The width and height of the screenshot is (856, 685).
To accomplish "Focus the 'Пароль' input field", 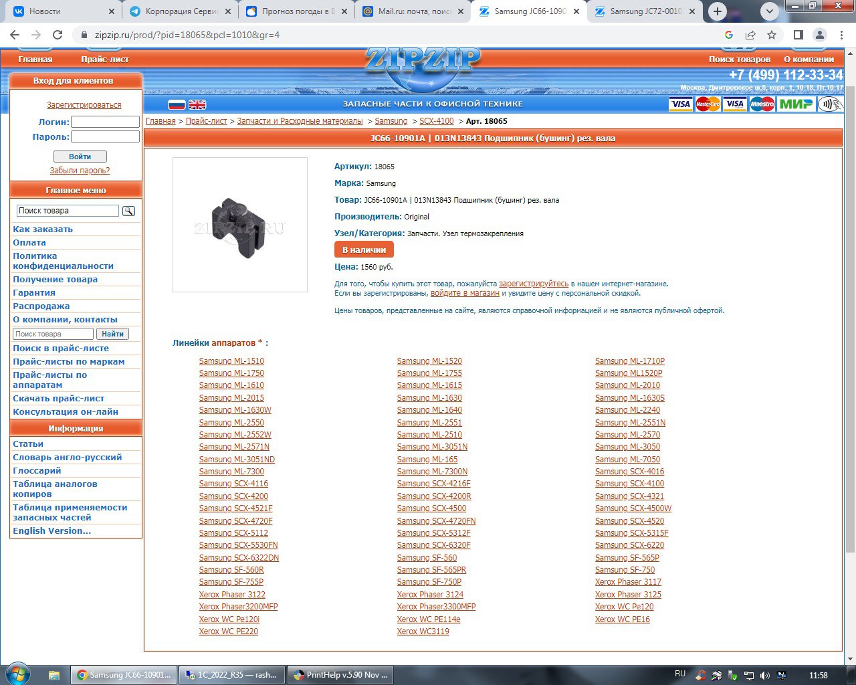I will pos(105,136).
